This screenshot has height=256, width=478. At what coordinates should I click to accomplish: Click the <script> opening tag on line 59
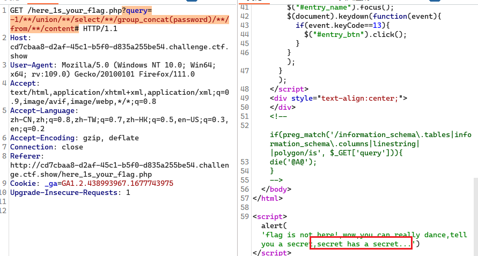tap(270, 217)
